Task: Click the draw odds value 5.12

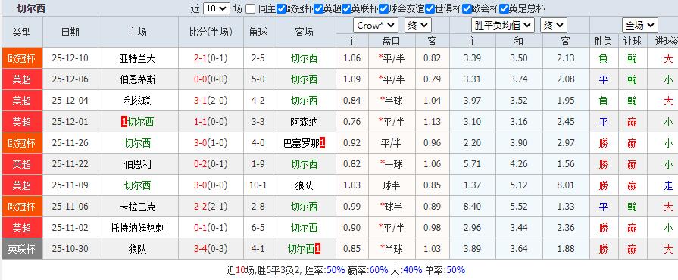Action: (x=519, y=185)
